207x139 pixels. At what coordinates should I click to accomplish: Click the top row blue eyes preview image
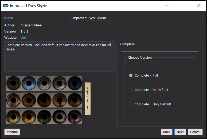pos(44,83)
